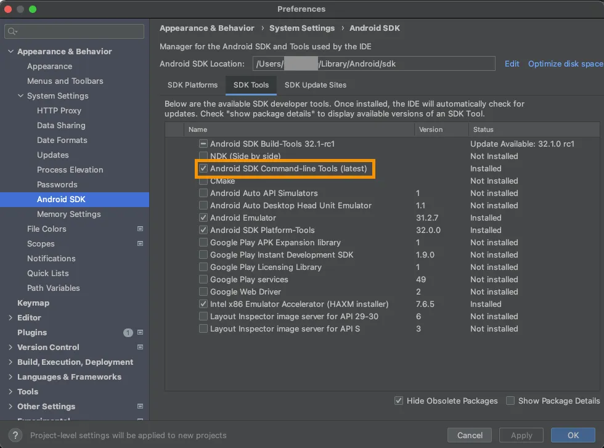Open the SDK Update Sites tab
Image resolution: width=604 pixels, height=448 pixels.
click(316, 85)
